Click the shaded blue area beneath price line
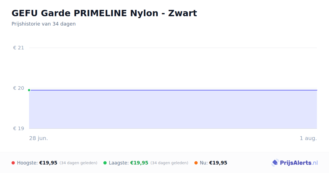This screenshot has width=329, height=173. [x=173, y=109]
